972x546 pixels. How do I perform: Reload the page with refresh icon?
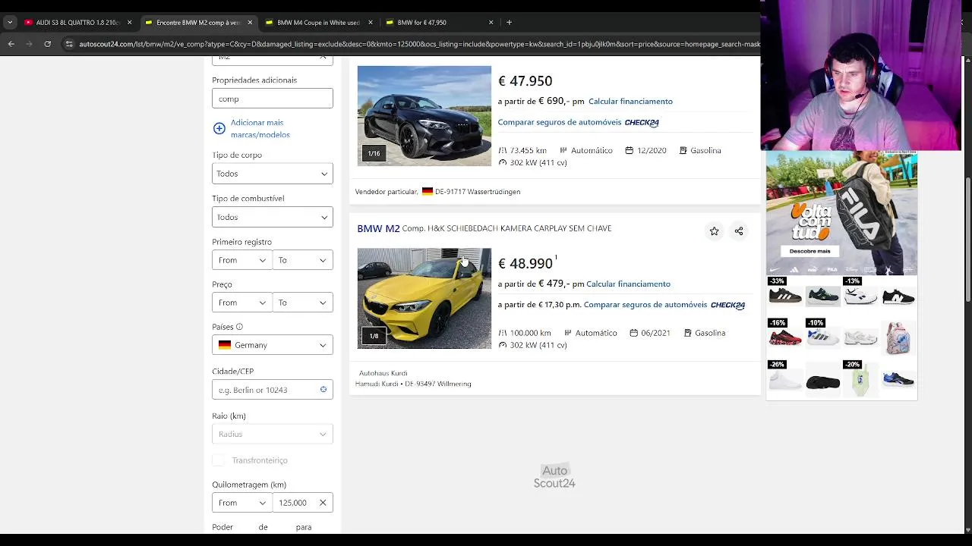47,44
